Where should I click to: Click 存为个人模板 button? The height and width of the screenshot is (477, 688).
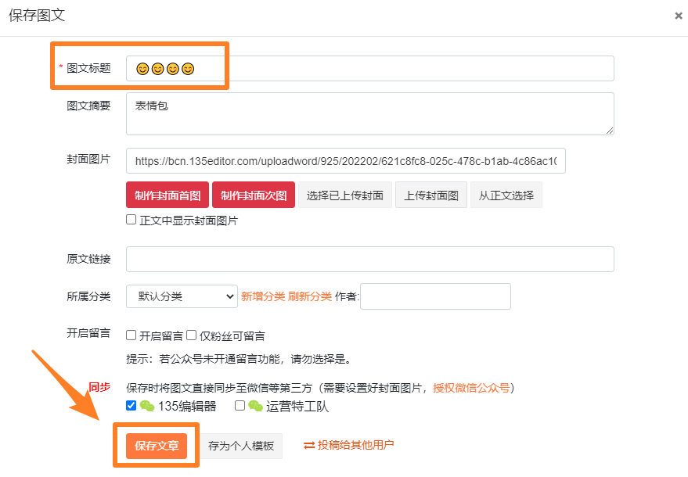[x=241, y=446]
